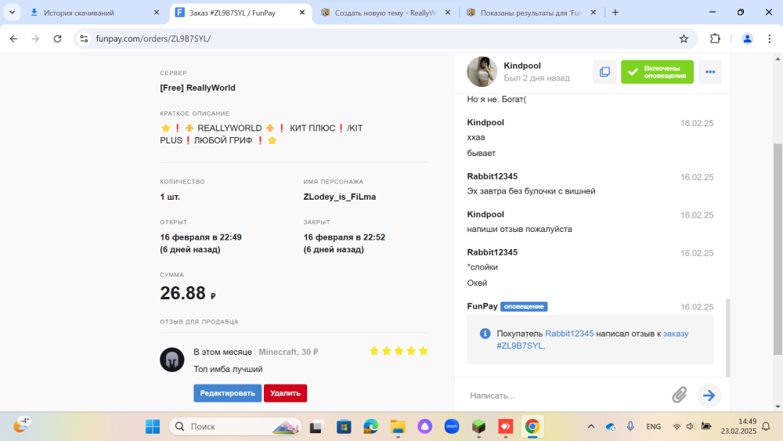The height and width of the screenshot is (441, 783).
Task: Close the История скачиваний tab
Action: click(157, 13)
